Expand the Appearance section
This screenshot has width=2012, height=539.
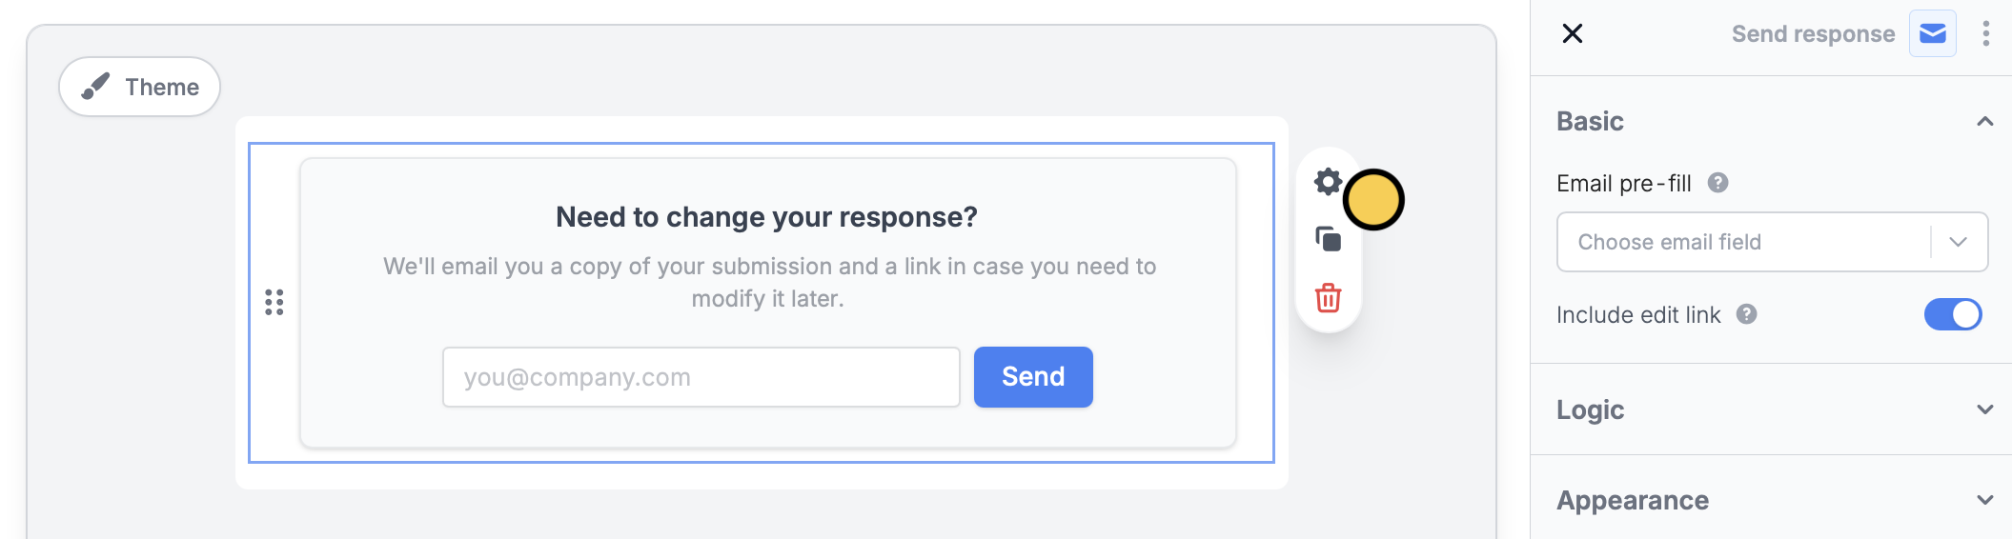[x=1984, y=500]
